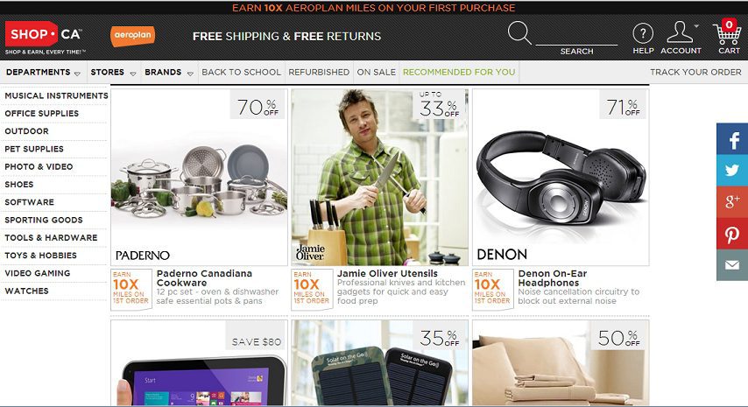Click the magnifying glass search icon

519,33
